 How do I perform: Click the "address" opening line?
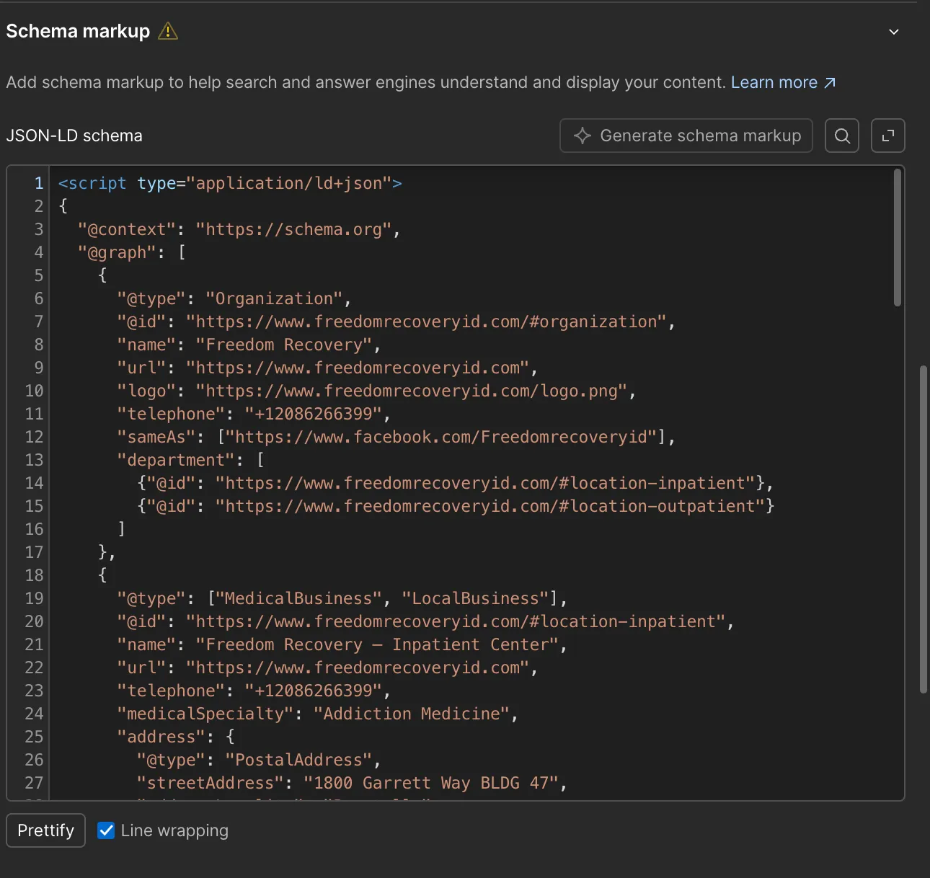pyautogui.click(x=176, y=737)
